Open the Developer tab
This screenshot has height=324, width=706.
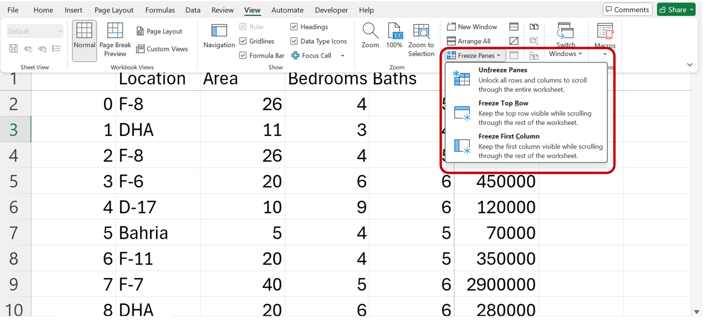tap(332, 10)
